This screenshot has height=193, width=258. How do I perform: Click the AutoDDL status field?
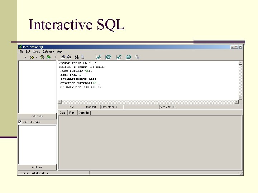(201, 107)
